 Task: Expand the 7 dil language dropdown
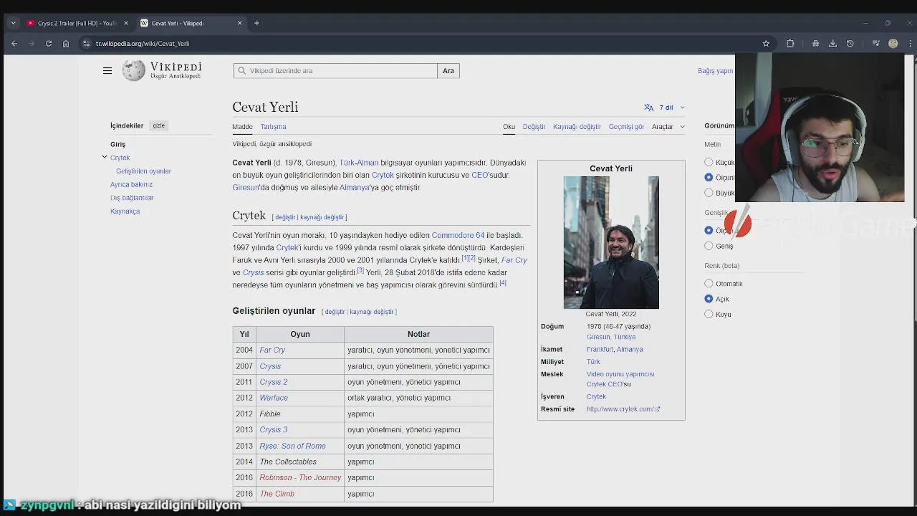pos(672,107)
